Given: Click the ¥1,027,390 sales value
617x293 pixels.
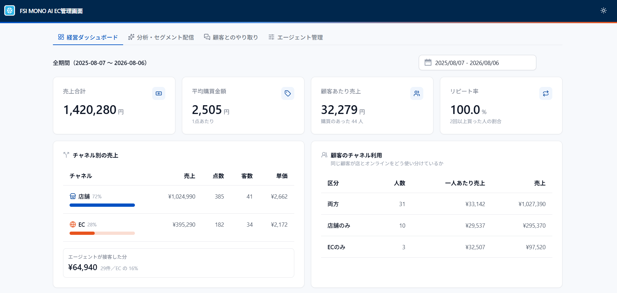Looking at the screenshot, I should coord(532,204).
